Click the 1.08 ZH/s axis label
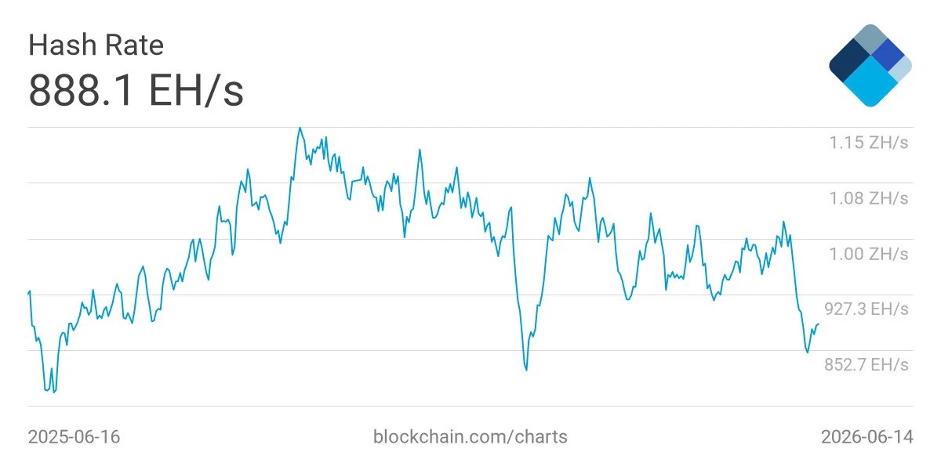 click(869, 198)
